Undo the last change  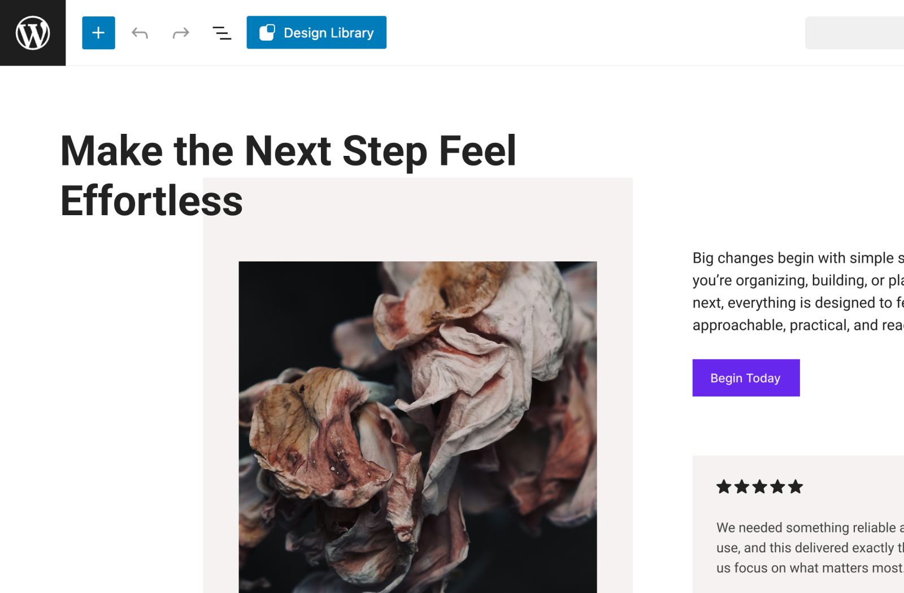pyautogui.click(x=140, y=33)
